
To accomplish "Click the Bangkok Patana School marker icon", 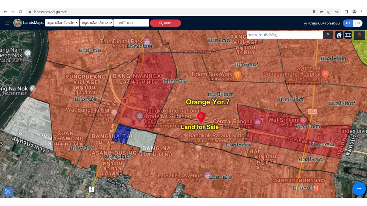I will [x=198, y=148].
